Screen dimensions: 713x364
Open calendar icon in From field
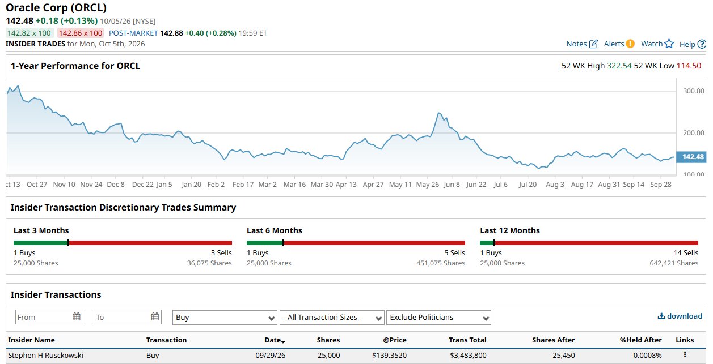(77, 317)
